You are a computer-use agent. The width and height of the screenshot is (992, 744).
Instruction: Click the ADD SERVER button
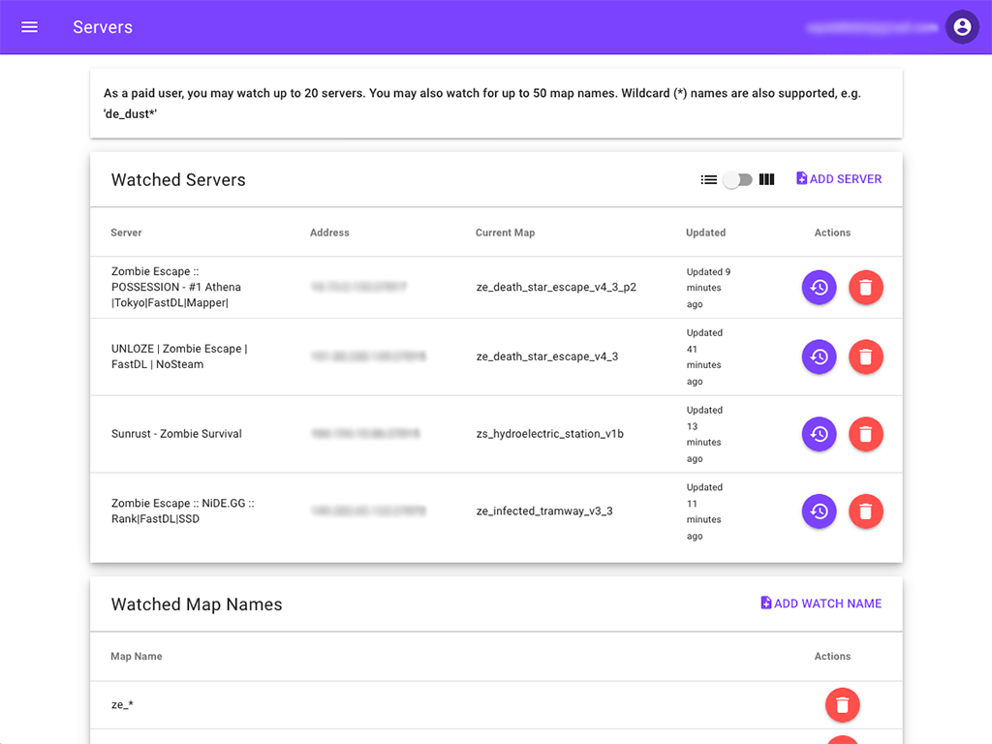[x=839, y=179]
